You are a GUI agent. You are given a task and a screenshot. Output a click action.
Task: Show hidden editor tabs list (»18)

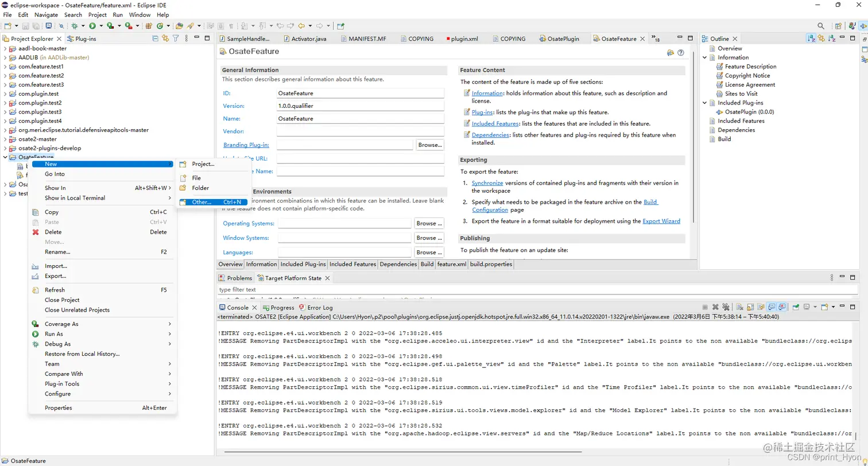pos(656,38)
